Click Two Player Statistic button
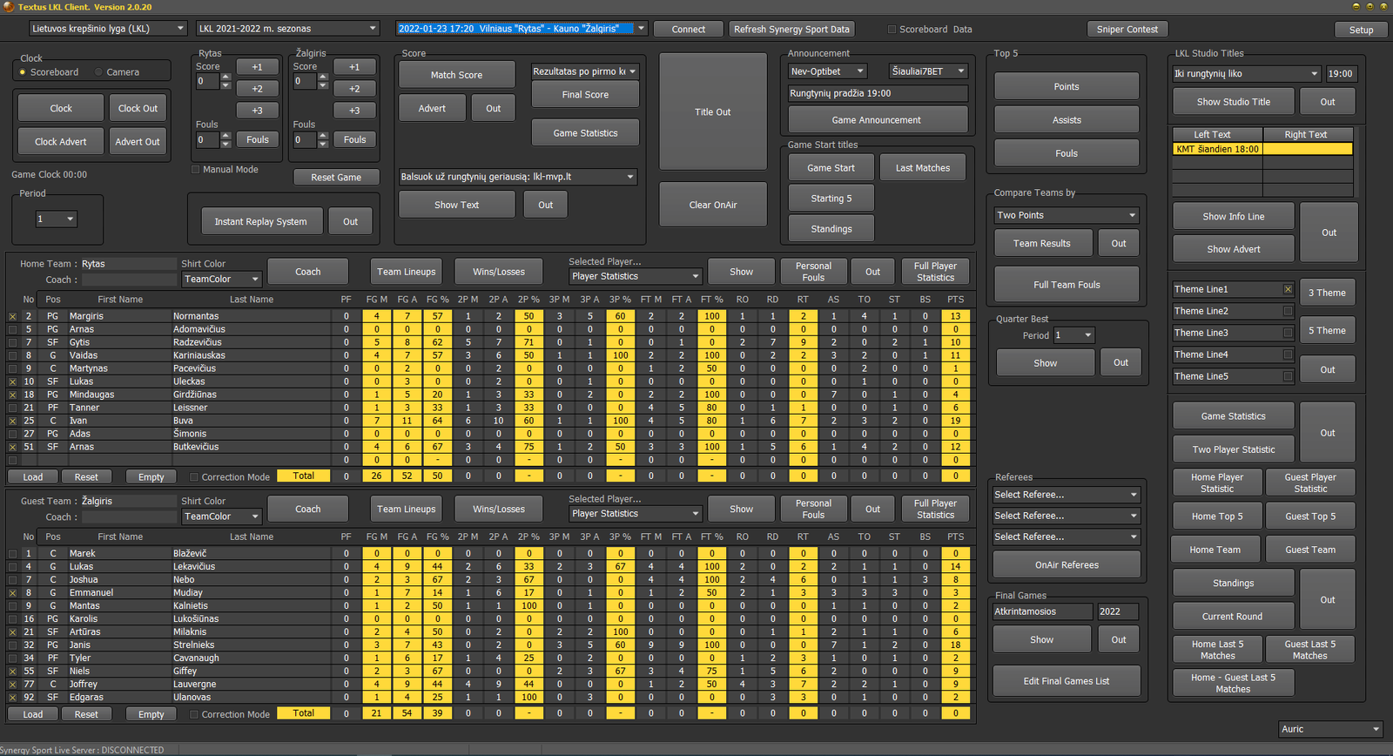Viewport: 1393px width, 756px height. point(1234,449)
